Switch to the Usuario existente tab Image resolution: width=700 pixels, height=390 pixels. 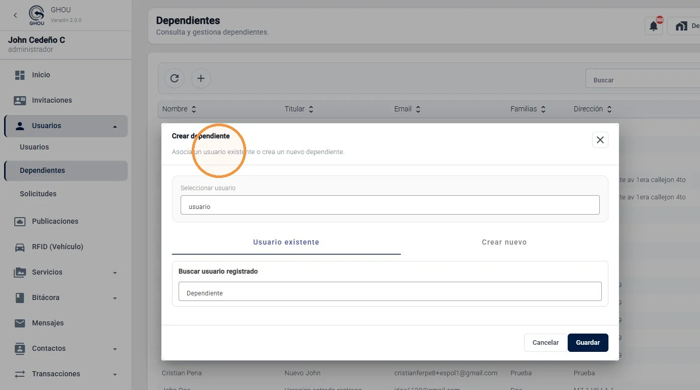[x=286, y=242]
